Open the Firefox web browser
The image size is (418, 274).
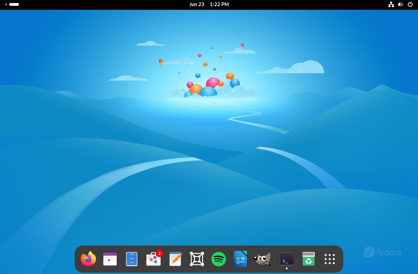[88, 259]
